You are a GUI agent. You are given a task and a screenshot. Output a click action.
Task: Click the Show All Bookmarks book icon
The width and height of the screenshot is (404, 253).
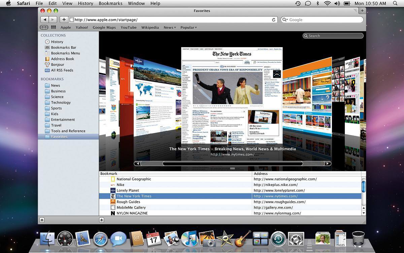[x=44, y=27]
